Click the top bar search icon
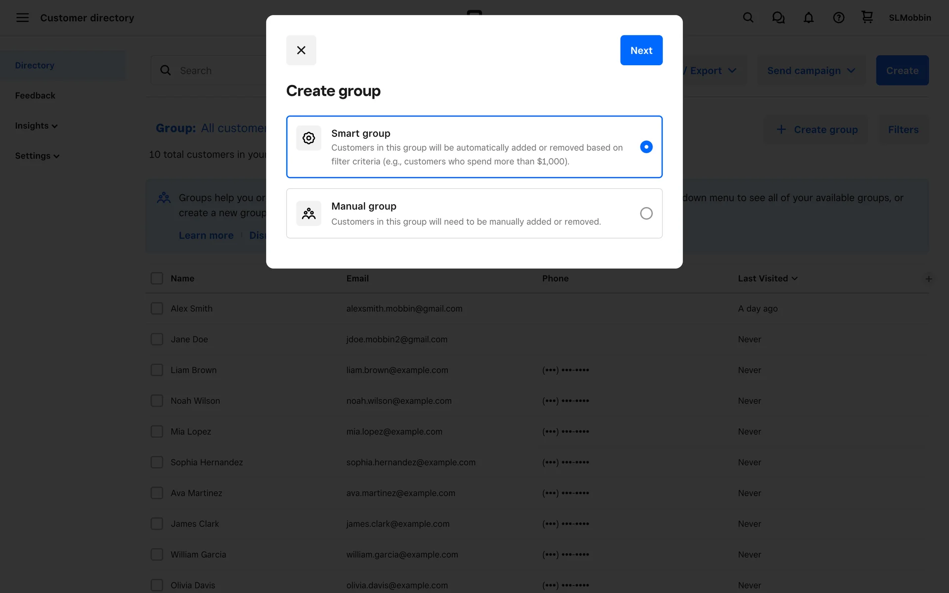This screenshot has width=949, height=593. click(748, 18)
